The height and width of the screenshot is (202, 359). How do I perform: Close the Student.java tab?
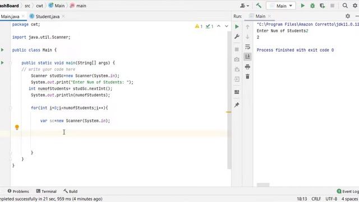(x=63, y=16)
